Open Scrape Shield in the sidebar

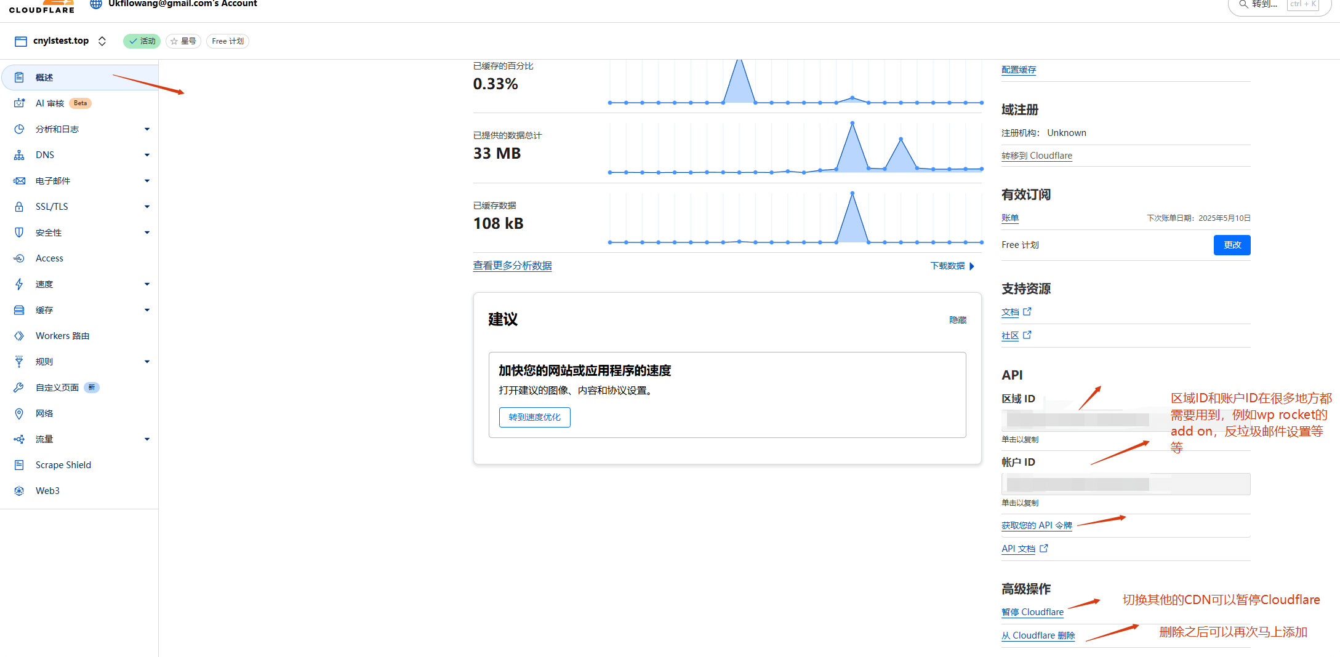(63, 465)
